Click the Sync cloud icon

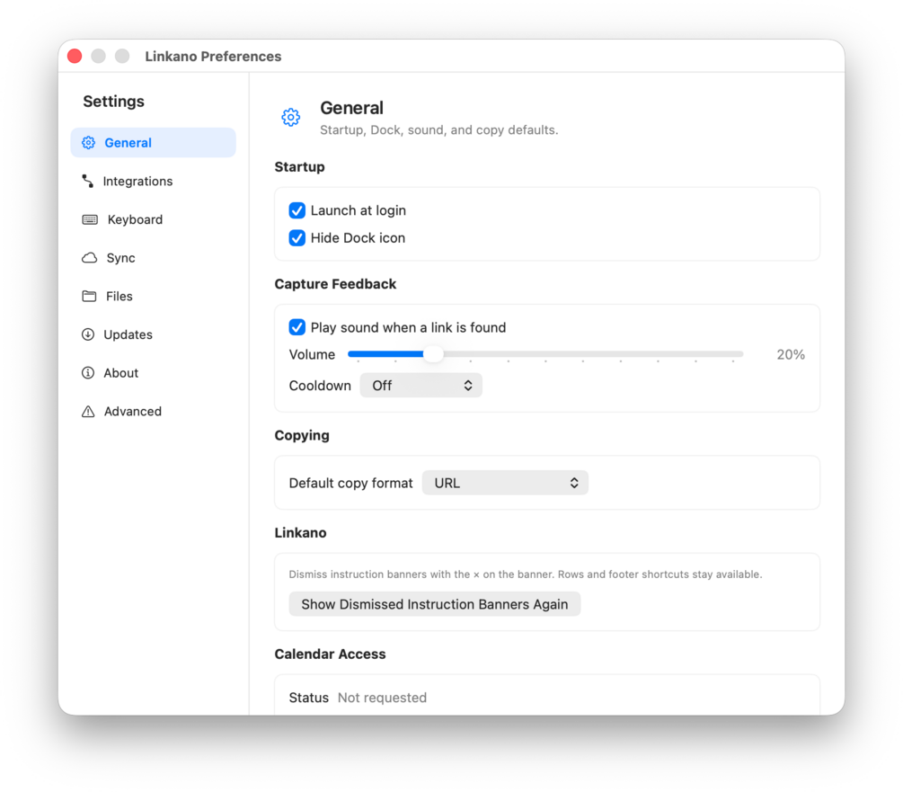89,257
